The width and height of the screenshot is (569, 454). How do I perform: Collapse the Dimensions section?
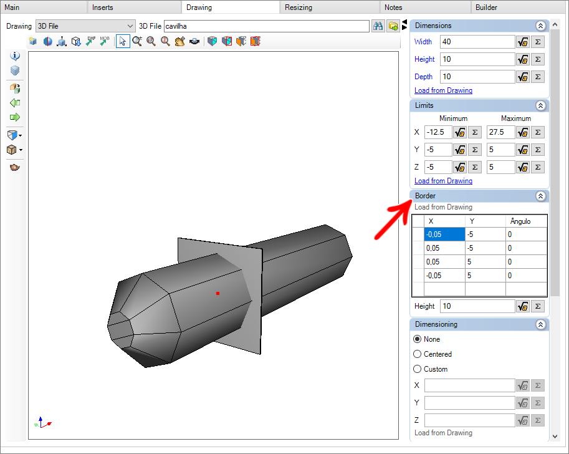click(540, 26)
